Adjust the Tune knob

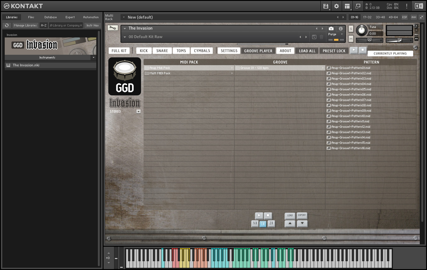362,31
